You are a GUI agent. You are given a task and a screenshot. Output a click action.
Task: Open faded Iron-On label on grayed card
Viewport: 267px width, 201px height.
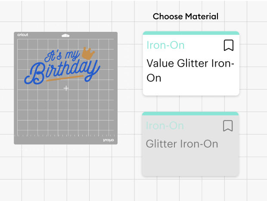165,126
